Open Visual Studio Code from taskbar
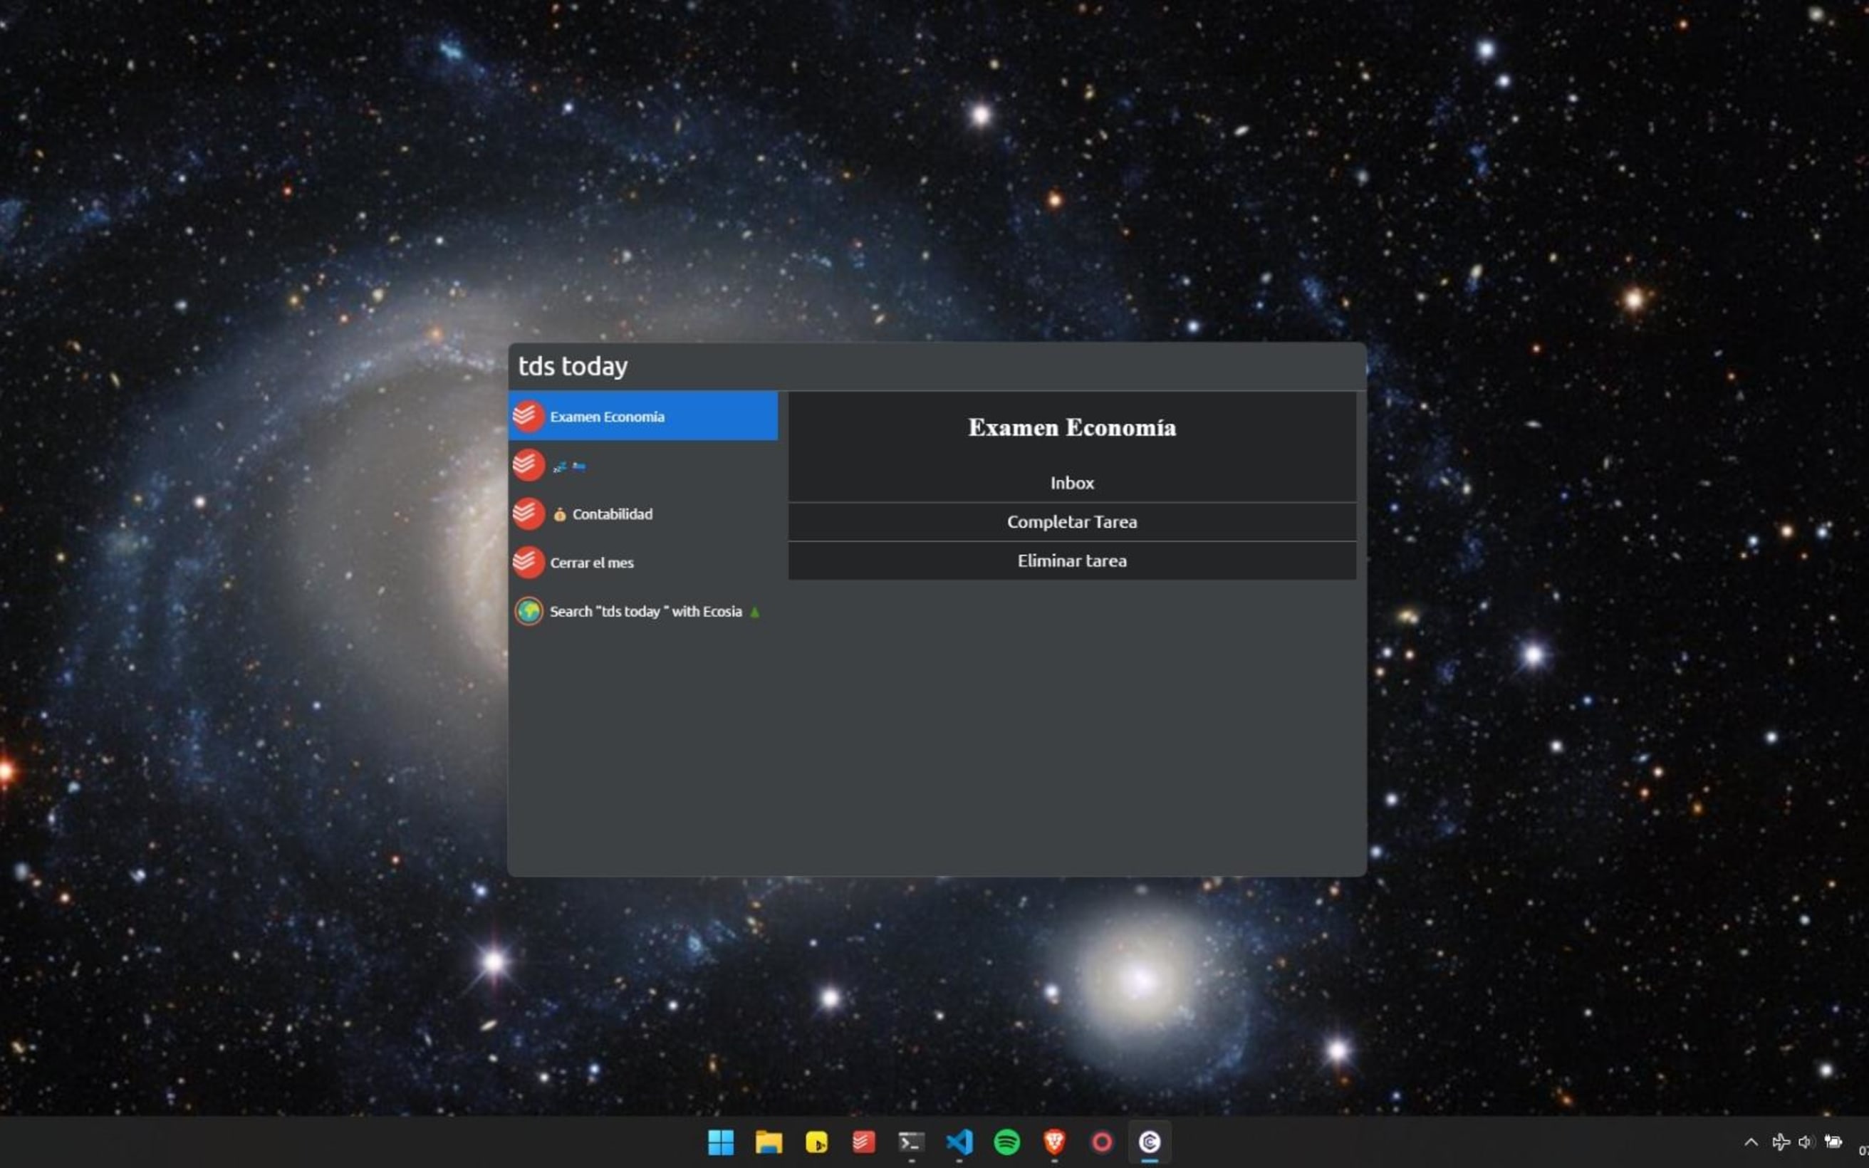The image size is (1869, 1168). pyautogui.click(x=961, y=1142)
